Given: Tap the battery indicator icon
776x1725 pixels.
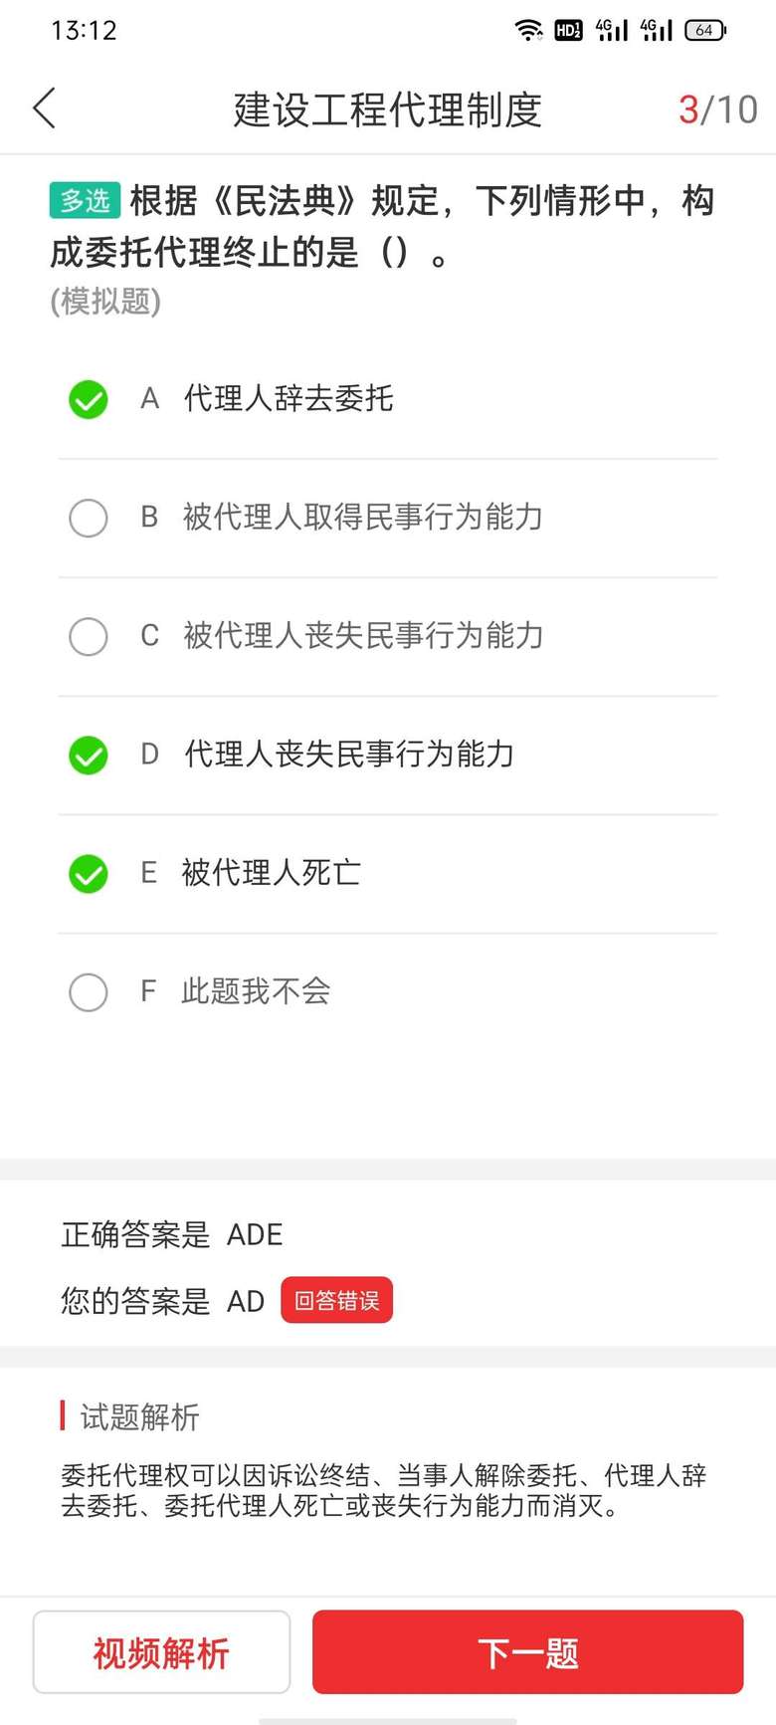Looking at the screenshot, I should [704, 30].
